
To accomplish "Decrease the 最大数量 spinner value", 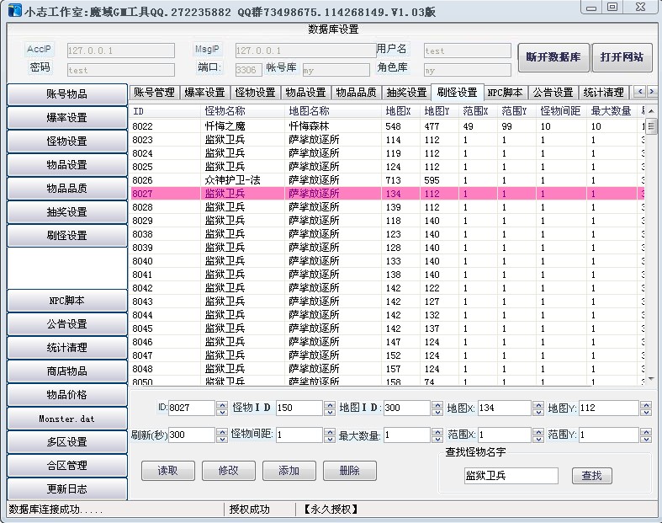I will pos(436,439).
